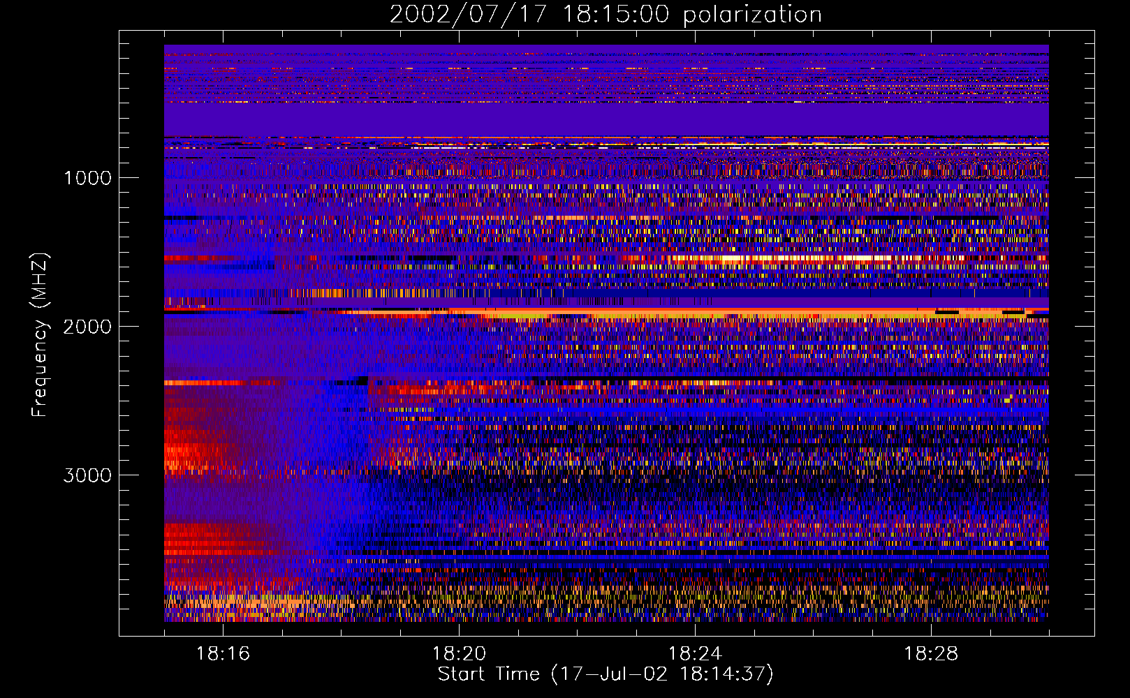Click the "18:16" time tick label

pos(223,654)
